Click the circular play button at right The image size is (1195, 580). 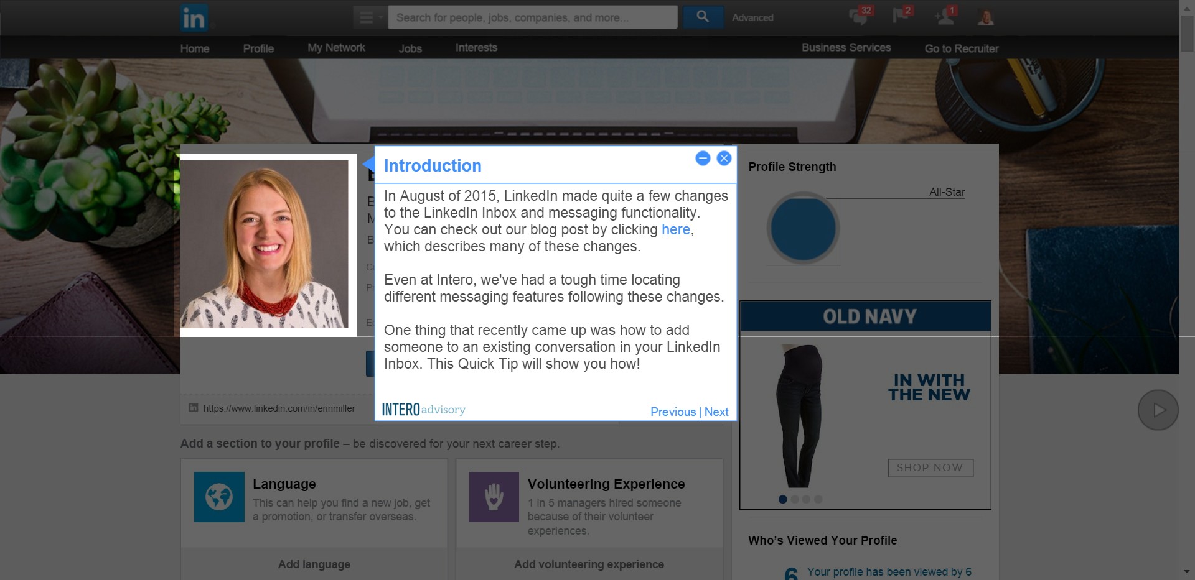coord(1158,410)
